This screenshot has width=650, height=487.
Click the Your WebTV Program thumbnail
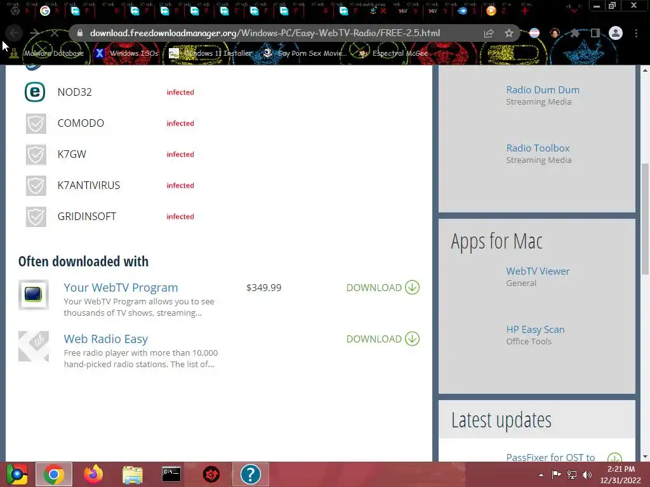[x=34, y=295]
